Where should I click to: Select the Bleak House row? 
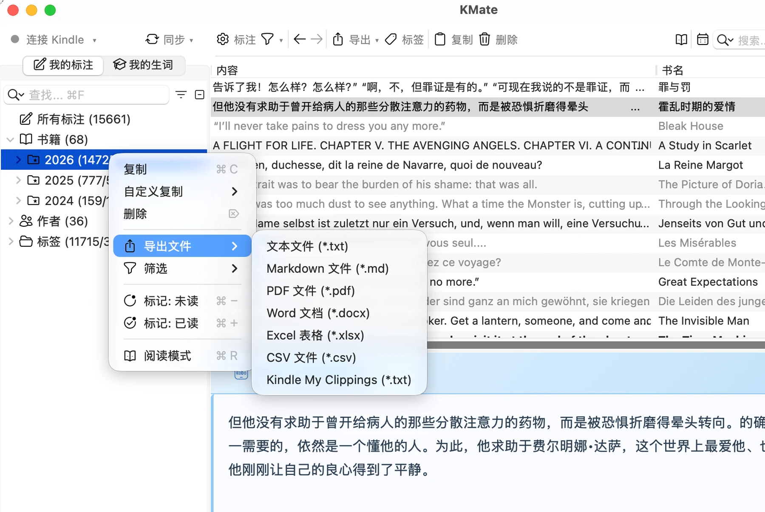(x=488, y=126)
